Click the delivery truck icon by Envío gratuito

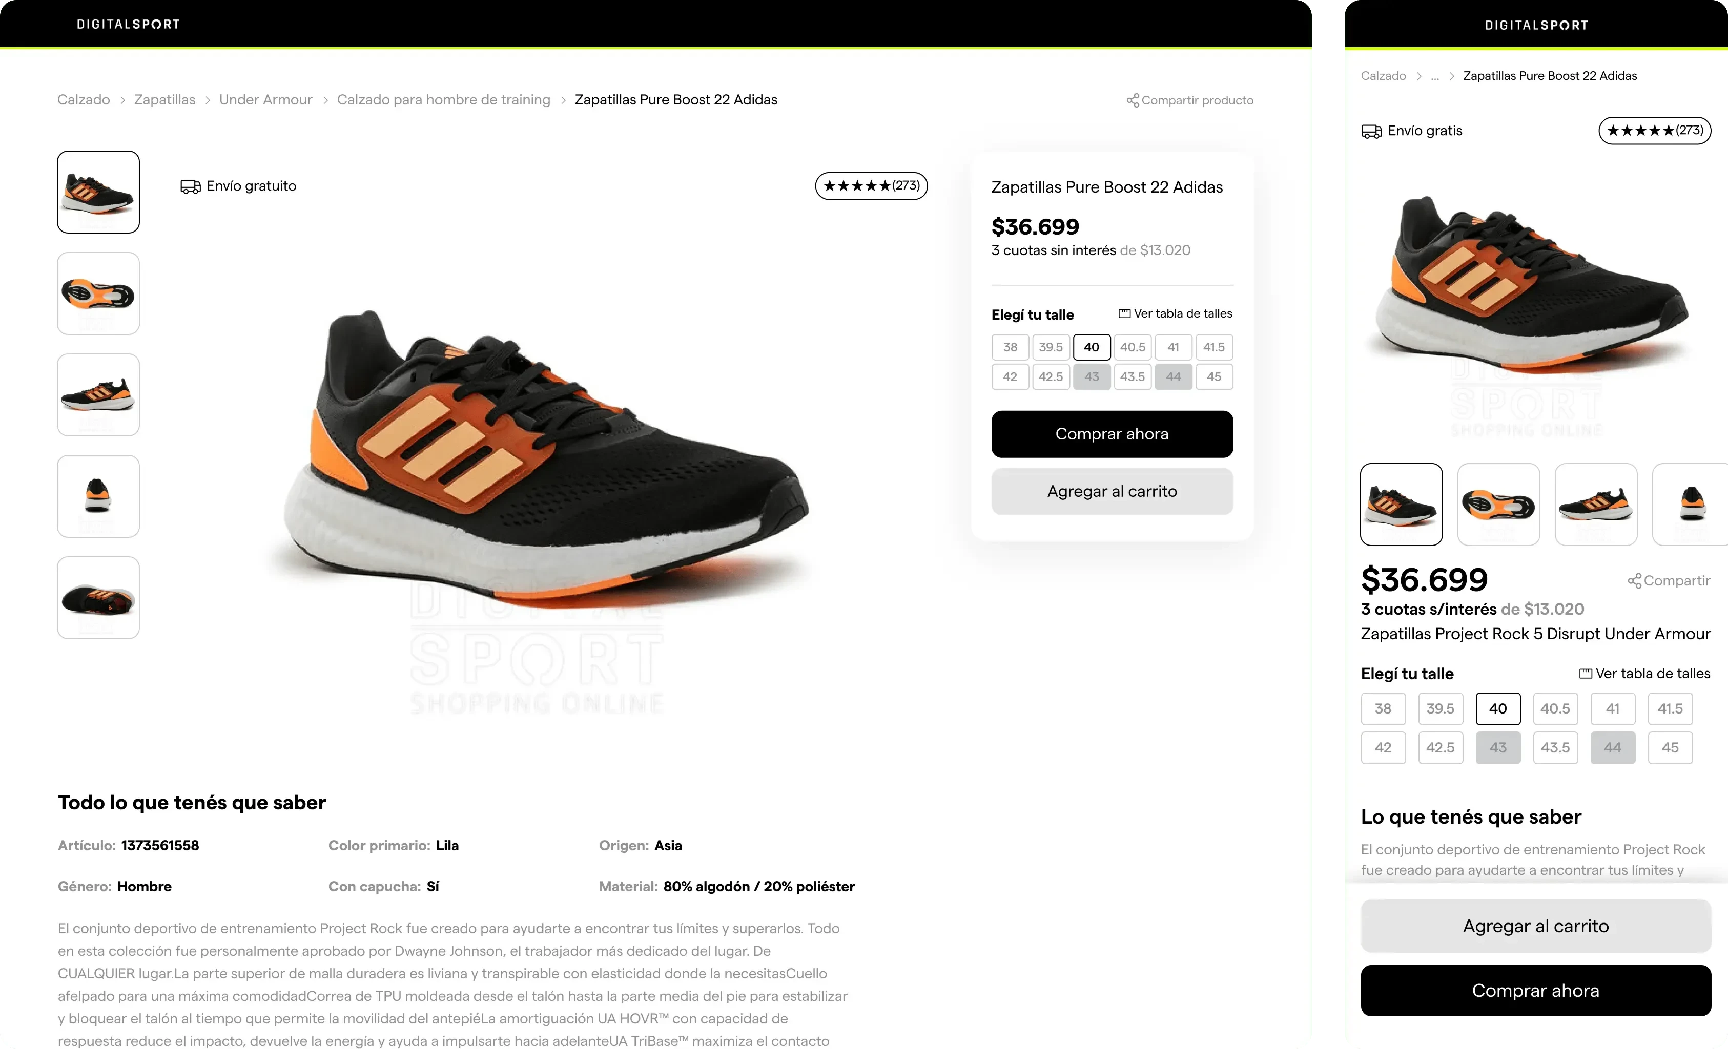[190, 186]
